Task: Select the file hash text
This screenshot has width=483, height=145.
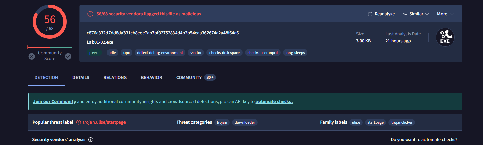Action: pyautogui.click(x=163, y=33)
